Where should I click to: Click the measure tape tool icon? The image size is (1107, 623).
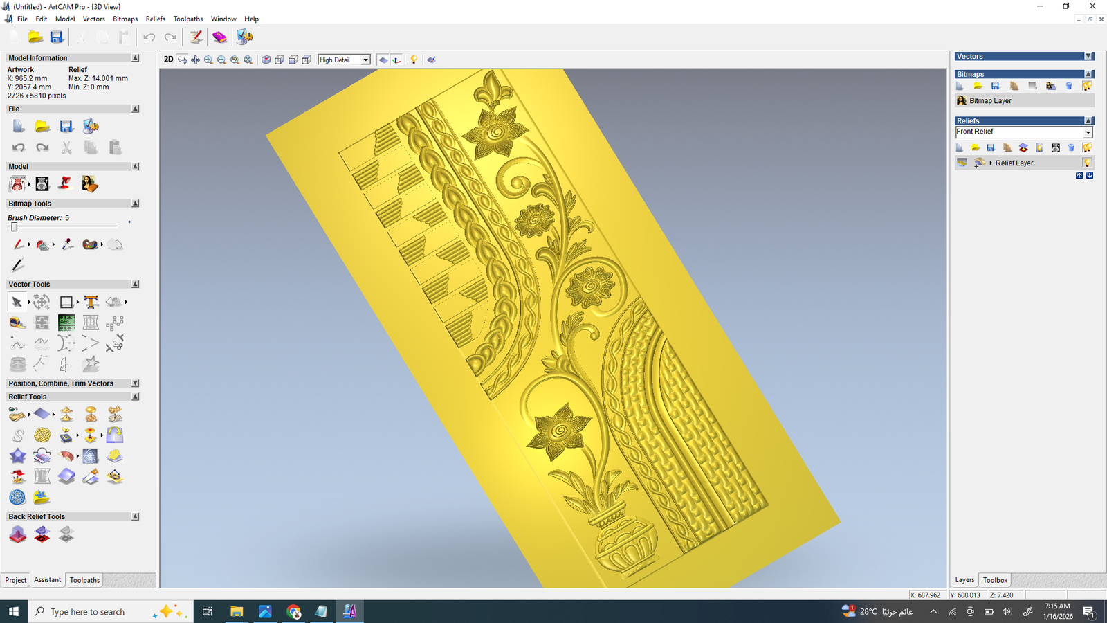point(17,323)
